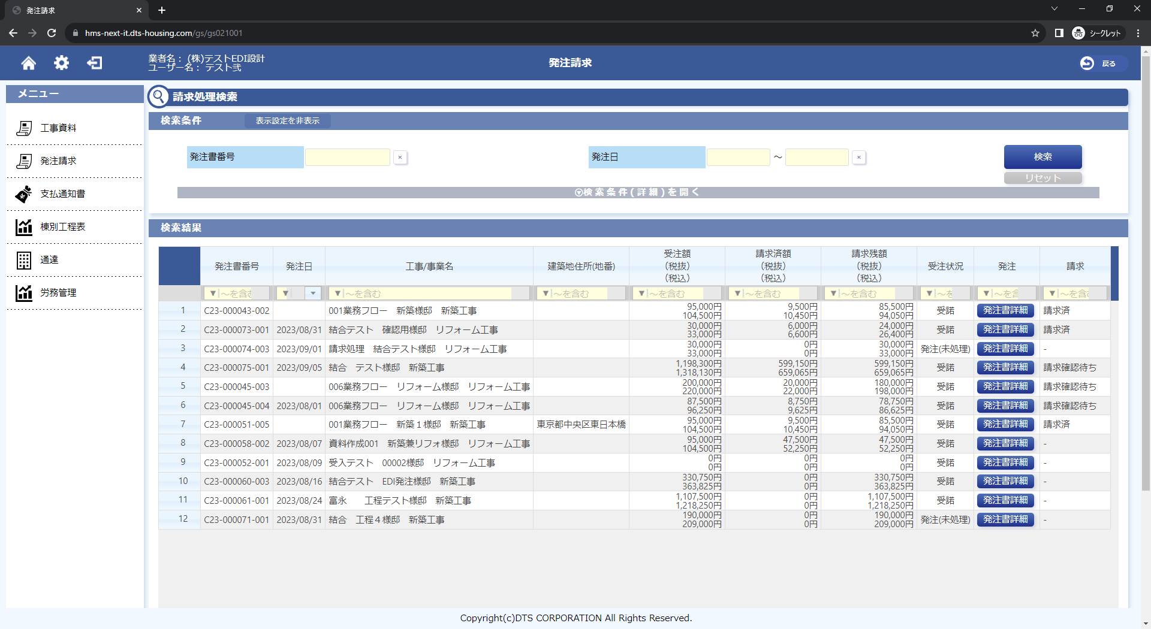Open filter menu for 発注書番号 column
The height and width of the screenshot is (629, 1151).
click(213, 294)
